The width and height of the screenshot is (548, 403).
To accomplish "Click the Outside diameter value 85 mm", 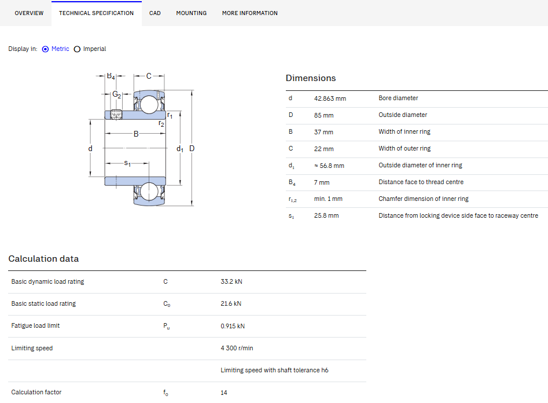I will click(323, 115).
